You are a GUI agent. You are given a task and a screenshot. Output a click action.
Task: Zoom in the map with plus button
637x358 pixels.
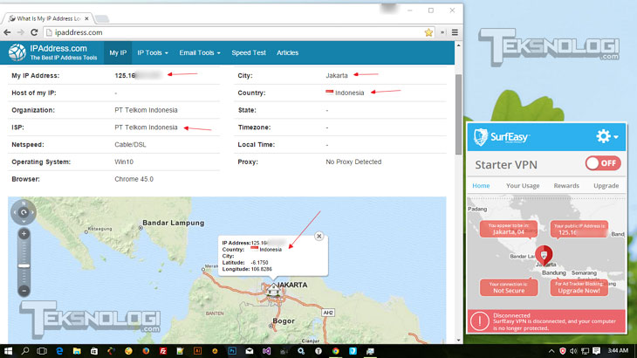(24, 234)
